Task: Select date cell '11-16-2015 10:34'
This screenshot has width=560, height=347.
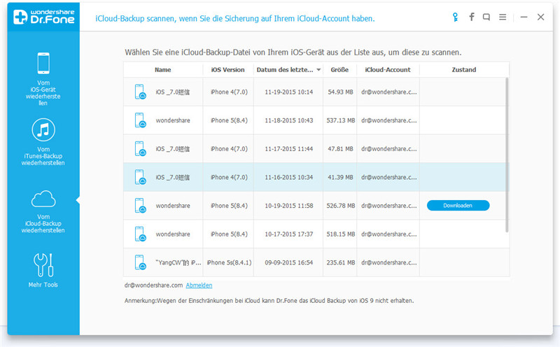Action: pos(288,177)
